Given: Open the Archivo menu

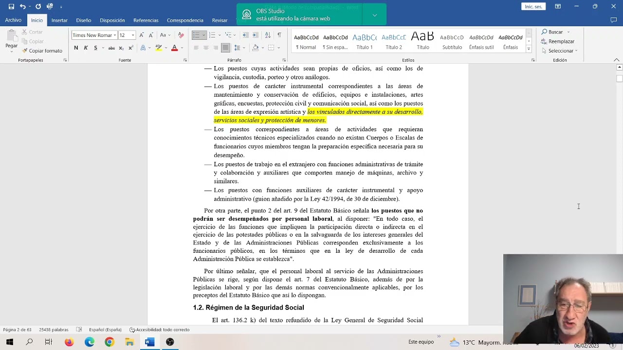Looking at the screenshot, I should (13, 20).
